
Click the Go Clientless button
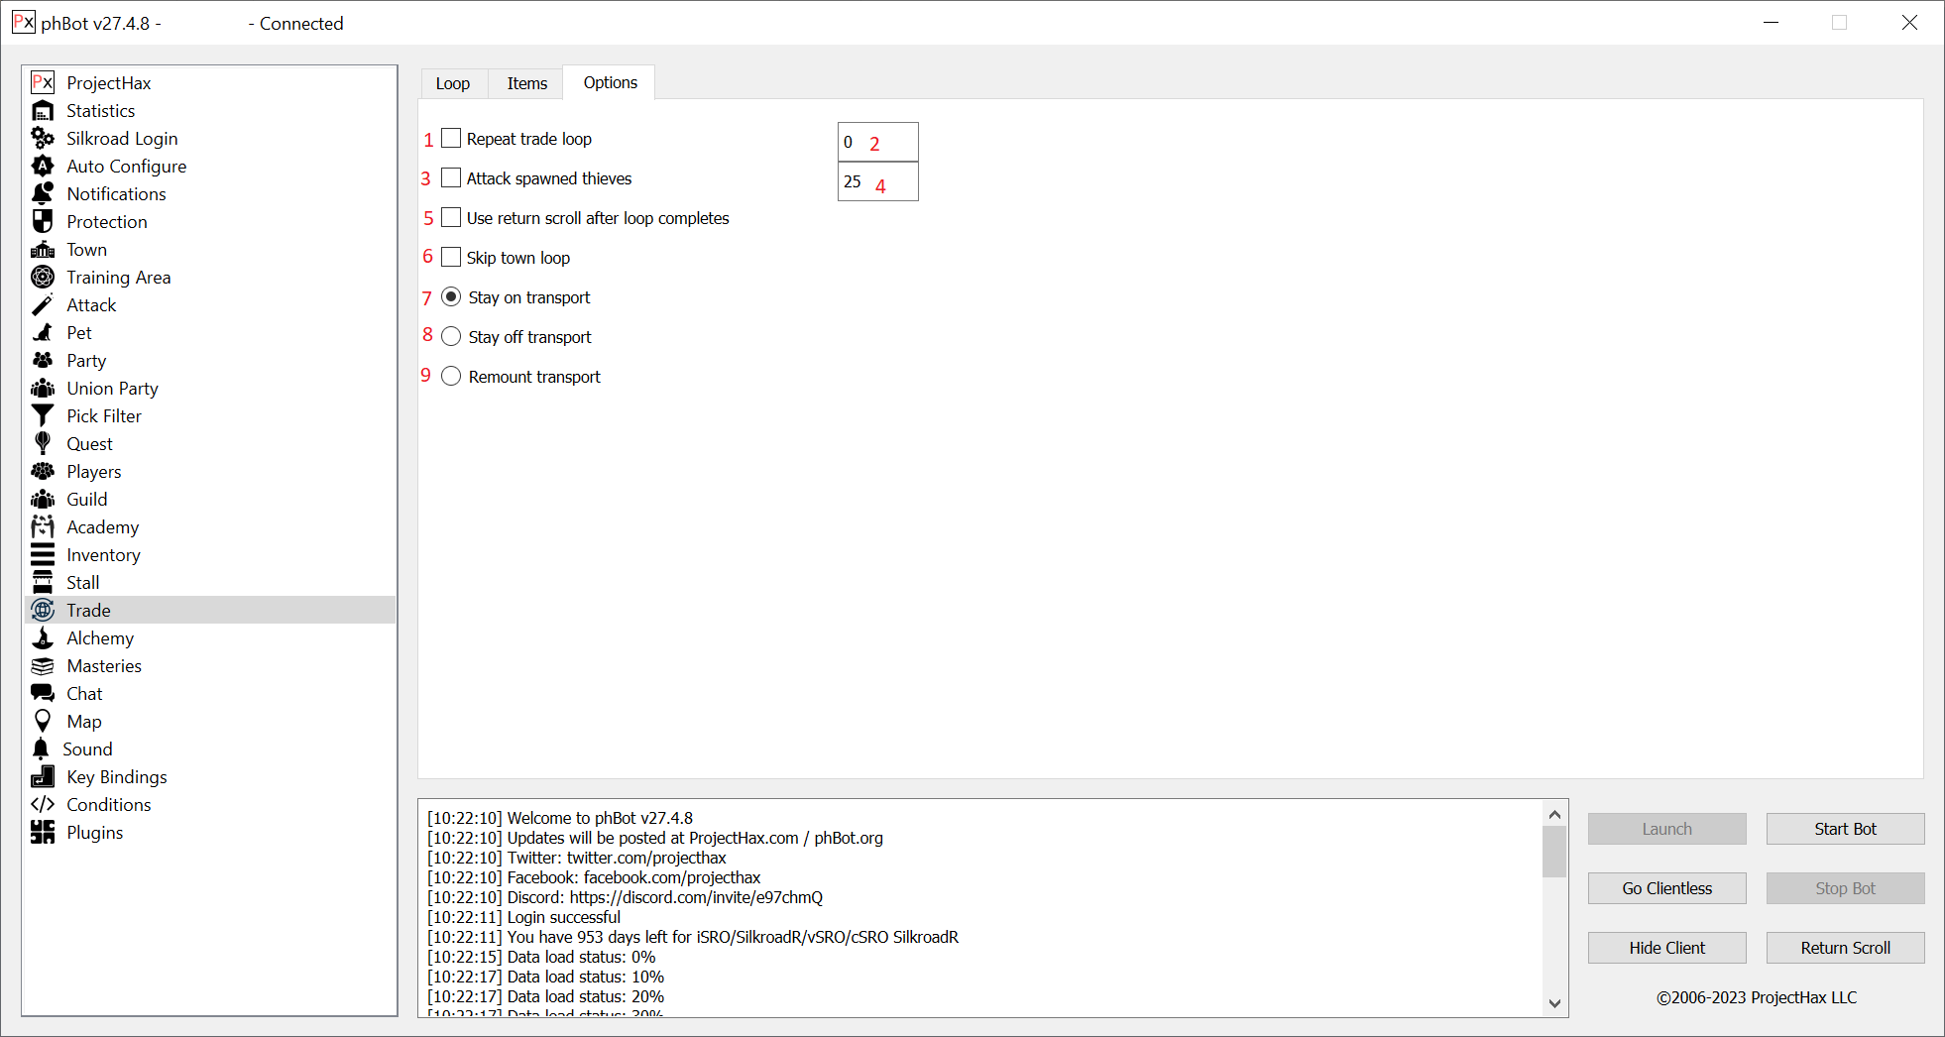point(1666,888)
